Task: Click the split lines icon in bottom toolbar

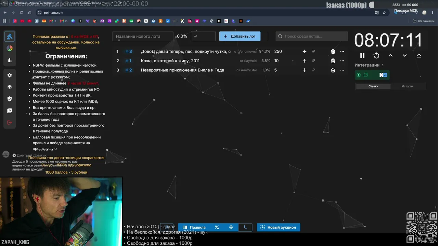Action: [x=231, y=227]
